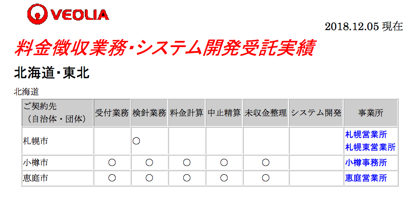Click the 小樽市 受付業務 circle mark
The image size is (414, 197).
pos(112,163)
